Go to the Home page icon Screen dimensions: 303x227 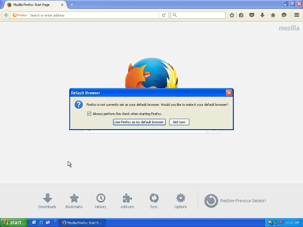[x=273, y=15]
